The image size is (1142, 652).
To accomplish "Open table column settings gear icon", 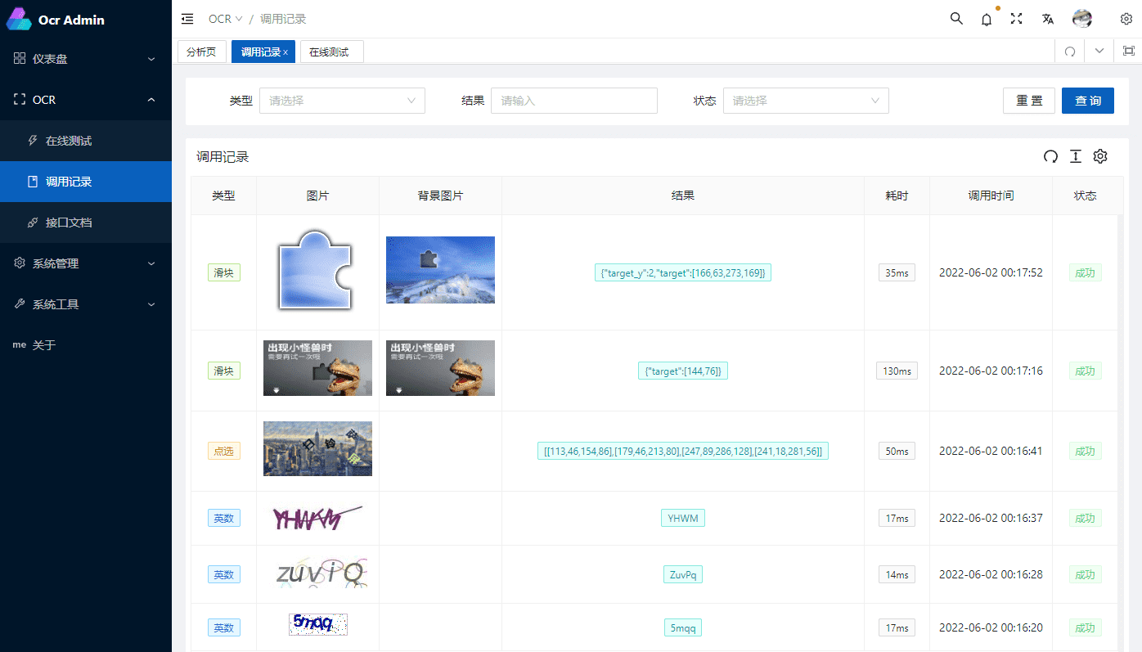I will tap(1100, 156).
